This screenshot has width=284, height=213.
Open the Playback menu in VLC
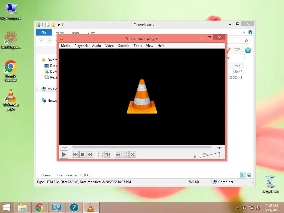tap(81, 46)
